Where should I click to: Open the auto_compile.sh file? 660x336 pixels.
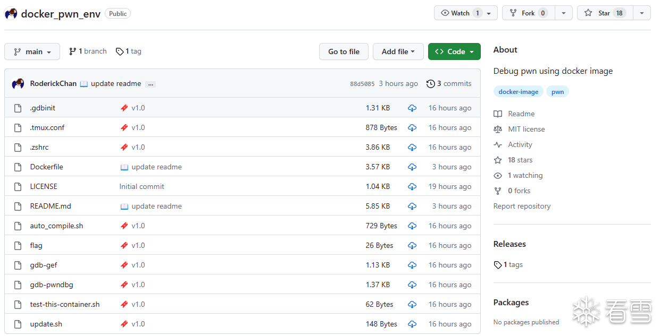(56, 226)
